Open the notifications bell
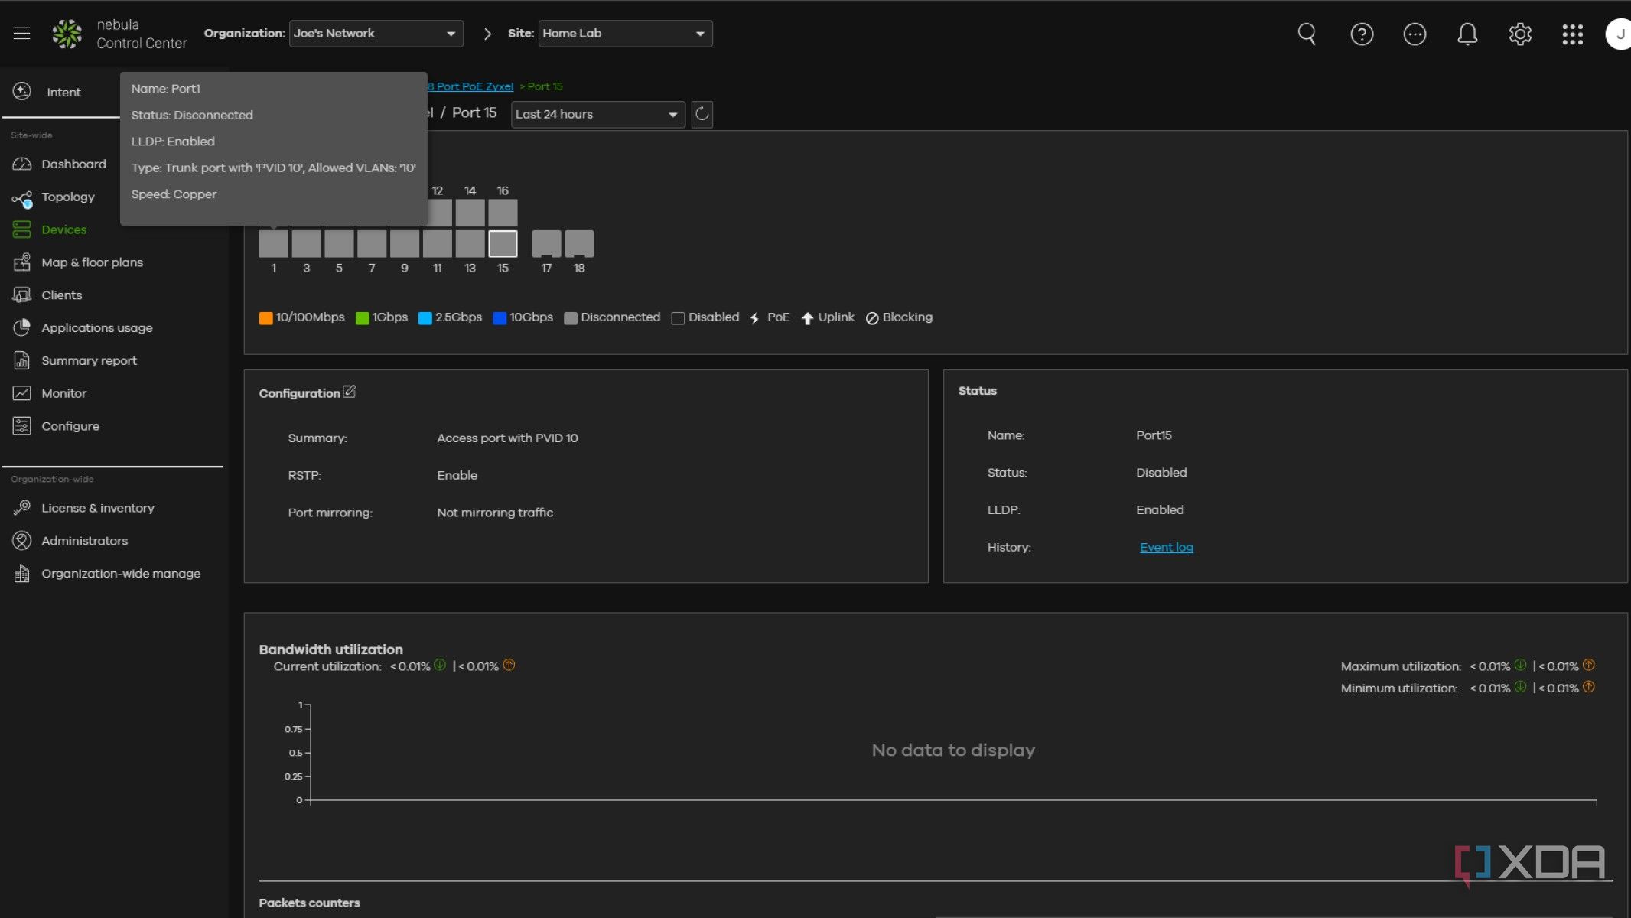 (1467, 34)
